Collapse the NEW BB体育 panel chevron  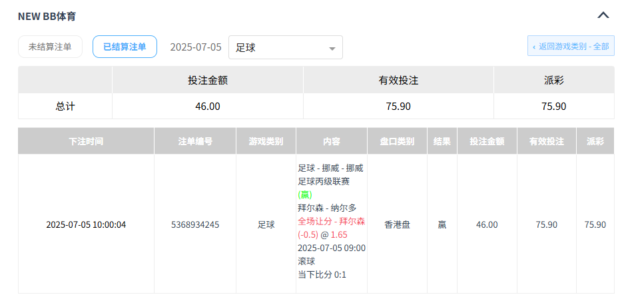603,15
